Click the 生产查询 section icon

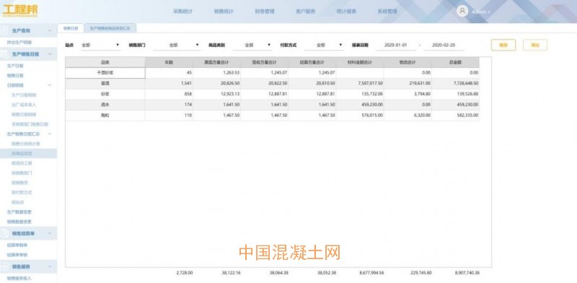(x=4, y=31)
